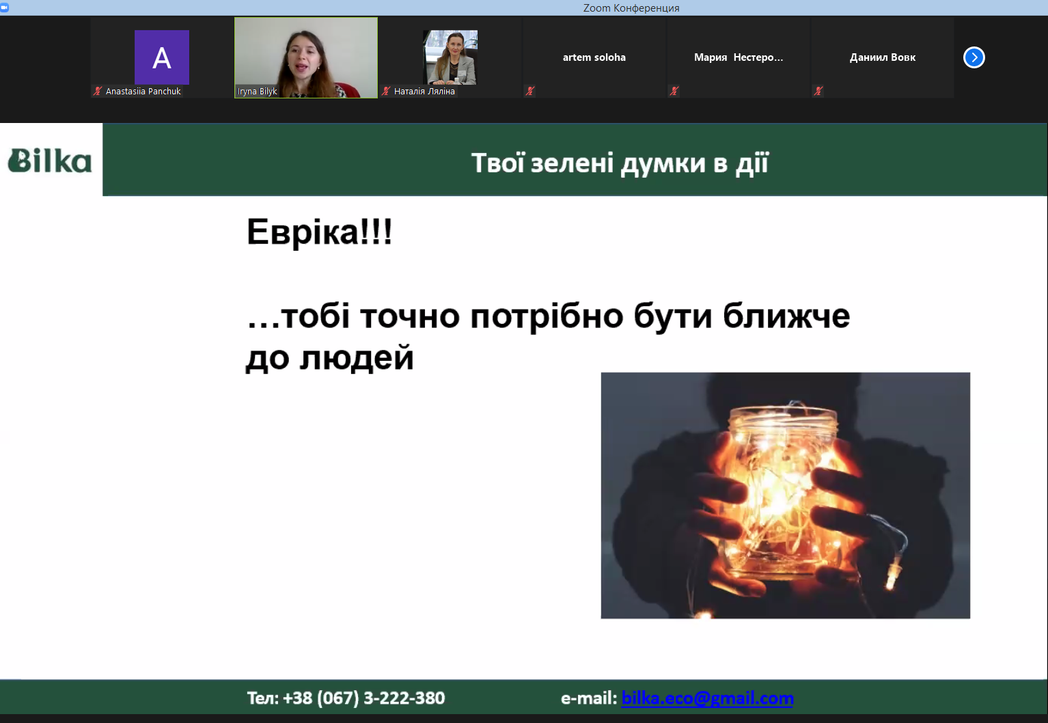Viewport: 1048px width, 723px height.
Task: Click the 'до людей' text line
Action: pos(330,357)
